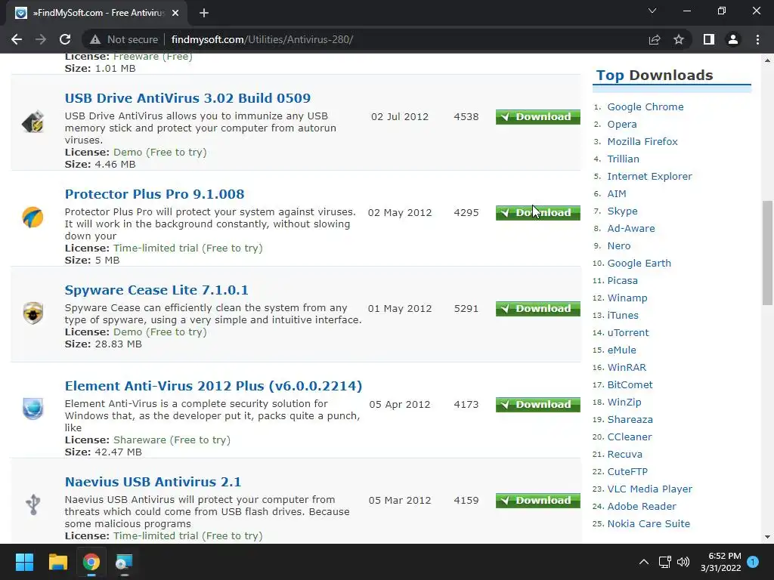The height and width of the screenshot is (580, 774).
Task: Click the browser forward arrow
Action: click(x=41, y=39)
